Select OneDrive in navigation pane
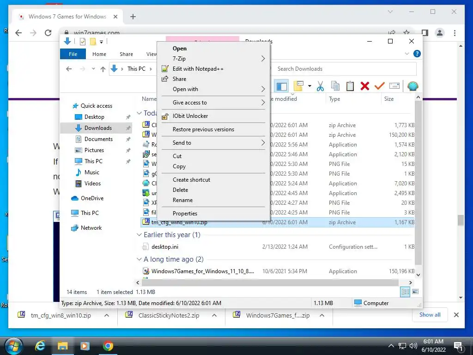This screenshot has height=355, width=473. [x=92, y=198]
